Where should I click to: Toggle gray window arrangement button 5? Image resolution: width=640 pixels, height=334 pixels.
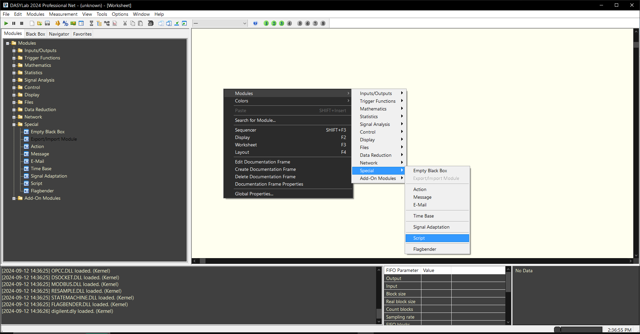coord(300,23)
